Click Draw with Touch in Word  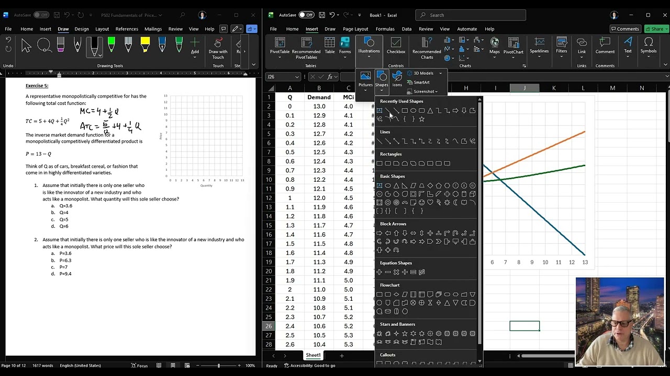tap(218, 47)
